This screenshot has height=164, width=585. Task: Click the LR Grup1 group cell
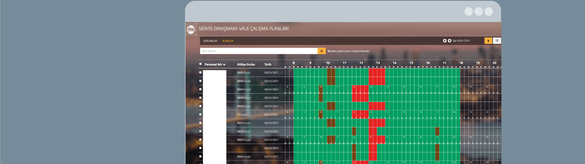(242, 114)
